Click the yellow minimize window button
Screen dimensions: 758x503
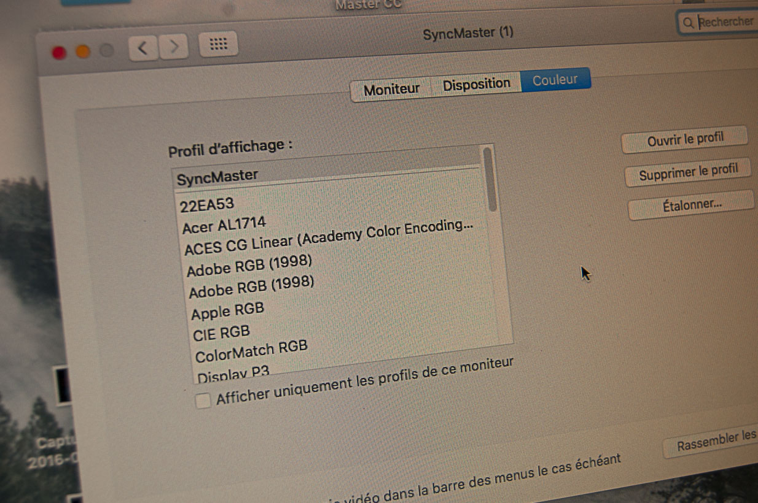pyautogui.click(x=83, y=52)
